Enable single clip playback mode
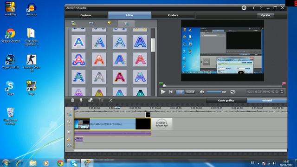 pyautogui.click(x=180, y=92)
